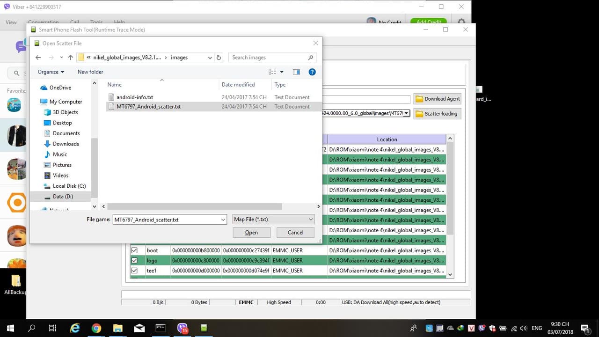
Task: Open the People tray icon
Action: (x=414, y=329)
